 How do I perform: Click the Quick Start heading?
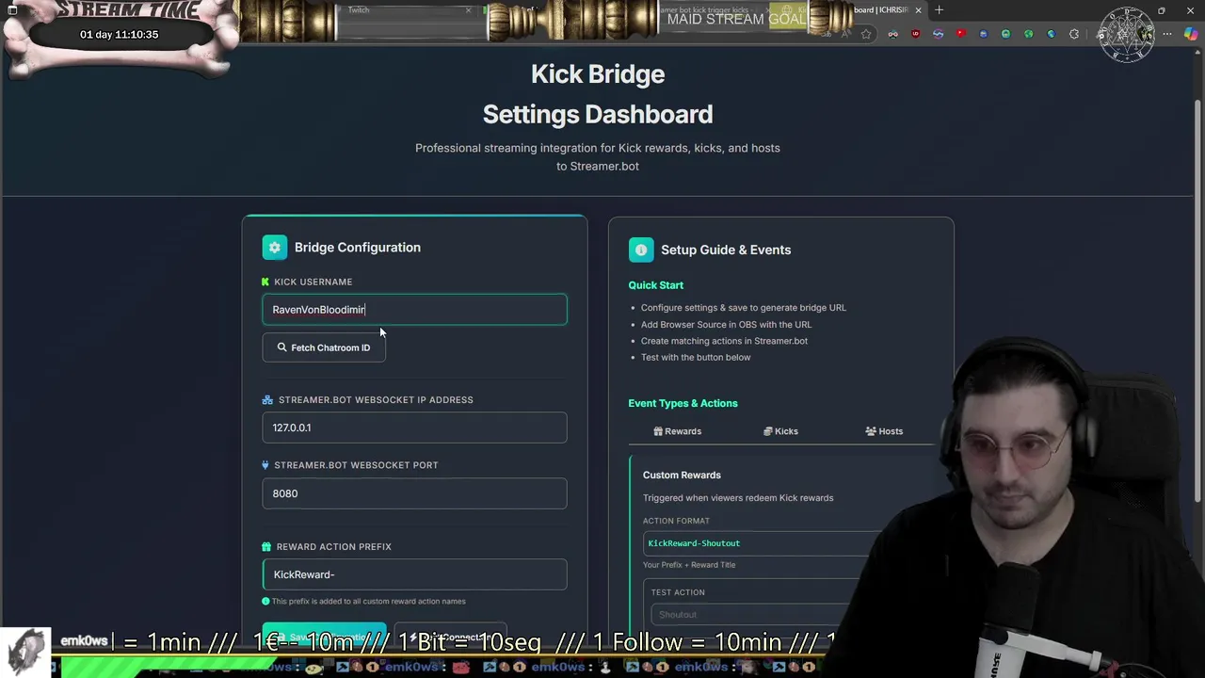pos(656,285)
